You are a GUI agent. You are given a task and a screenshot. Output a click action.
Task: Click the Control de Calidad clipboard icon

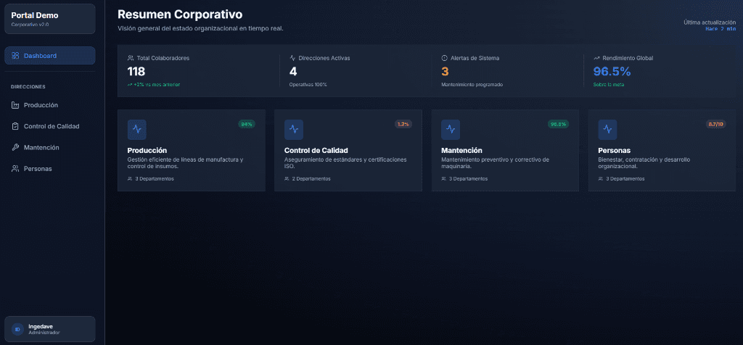click(x=15, y=126)
